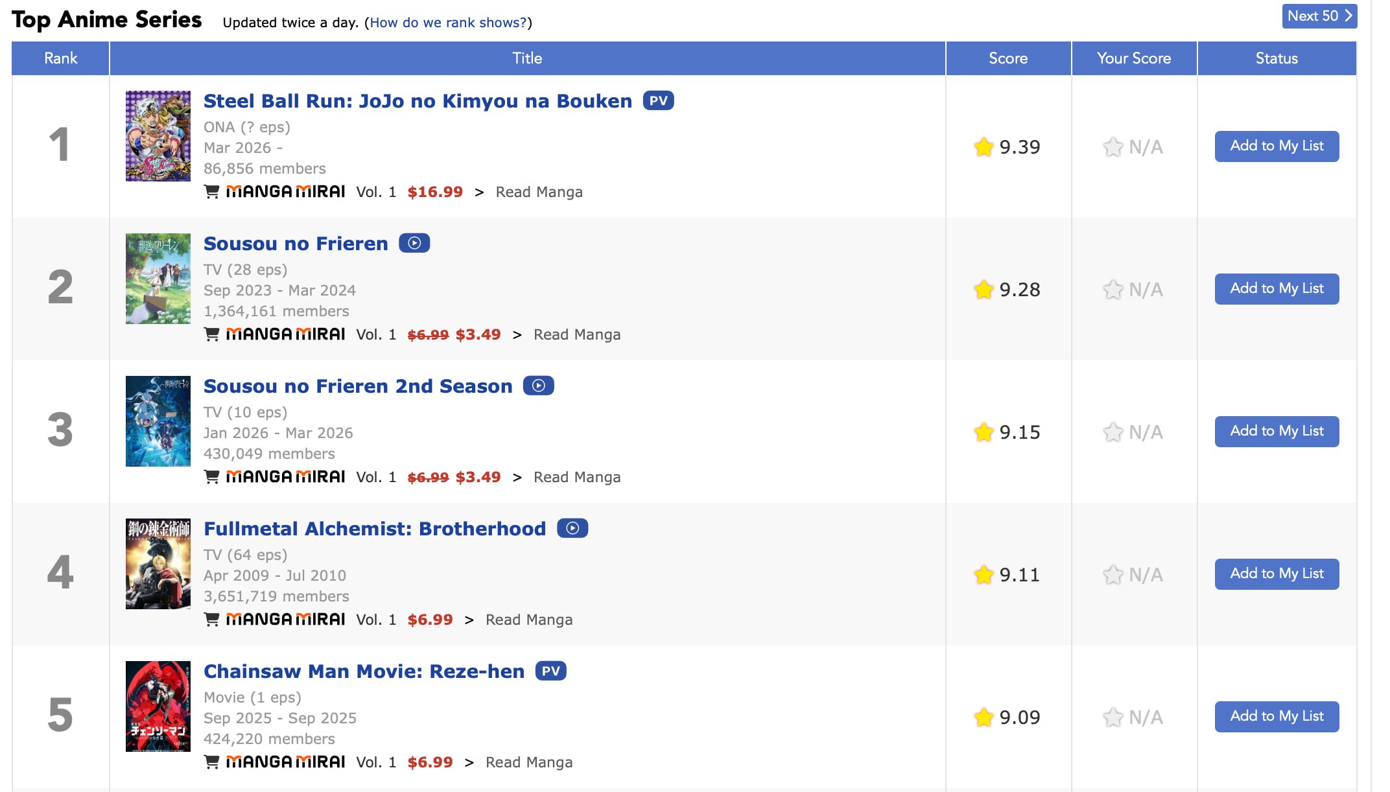Image resolution: width=1390 pixels, height=792 pixels.
Task: Click the PV badge beside Steel Ball Run
Action: (658, 101)
